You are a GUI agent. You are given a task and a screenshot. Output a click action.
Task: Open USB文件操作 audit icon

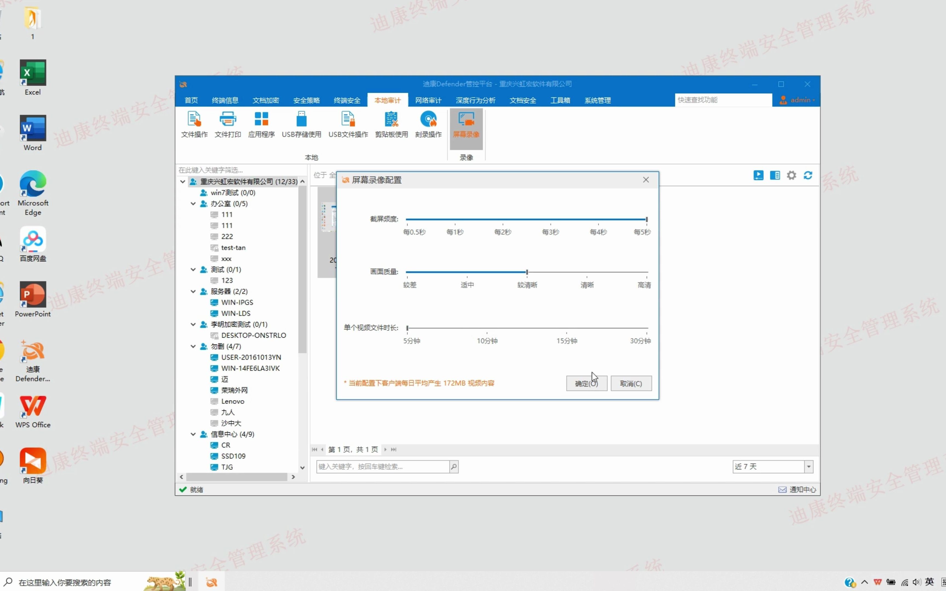[348, 125]
